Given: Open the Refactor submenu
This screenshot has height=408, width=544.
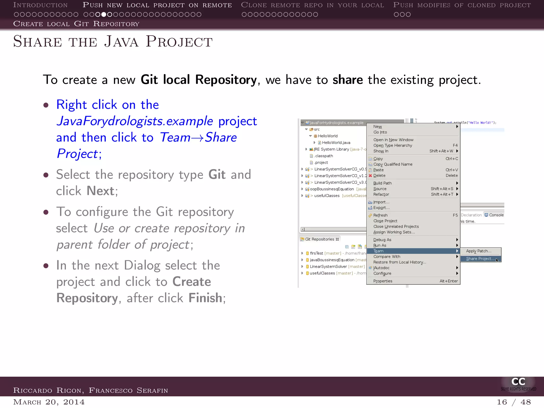Looking at the screenshot, I should click(413, 194).
